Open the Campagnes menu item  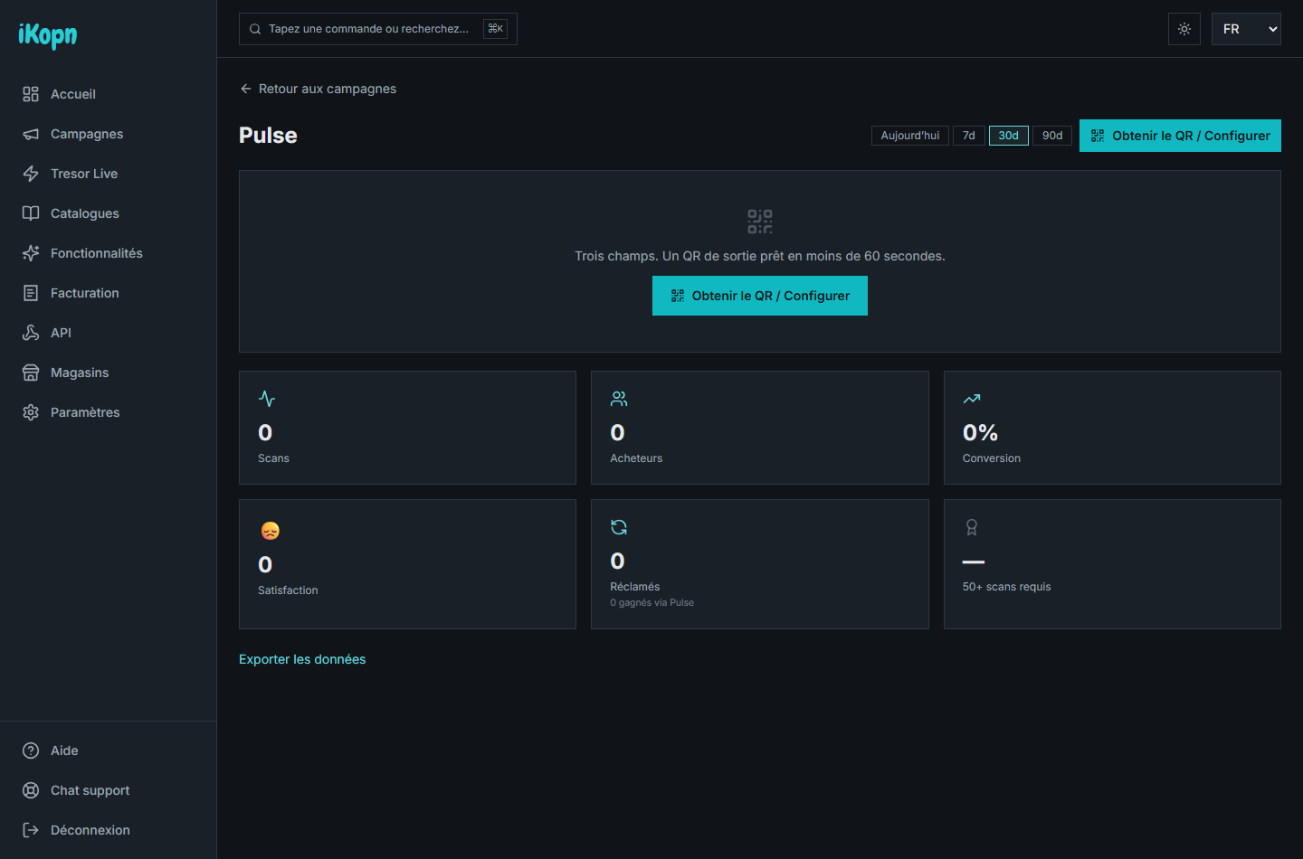[x=109, y=134]
